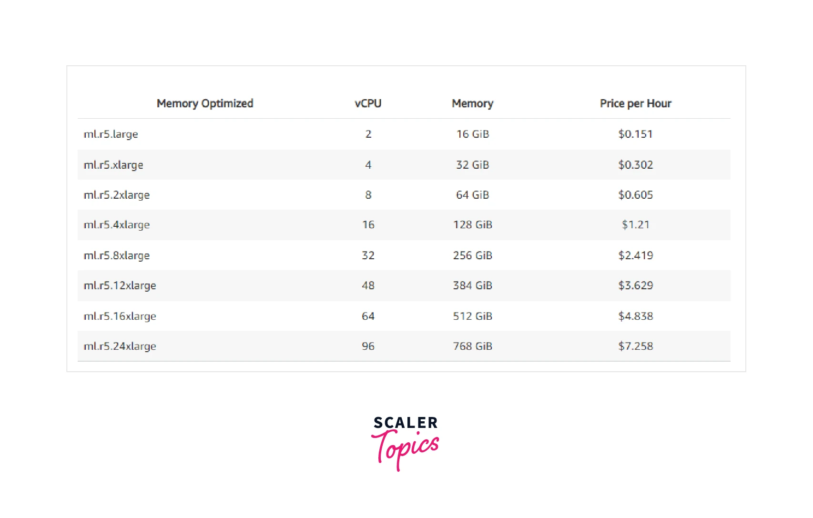
Task: Click the ml.r5.xlarge row label
Action: (x=113, y=165)
